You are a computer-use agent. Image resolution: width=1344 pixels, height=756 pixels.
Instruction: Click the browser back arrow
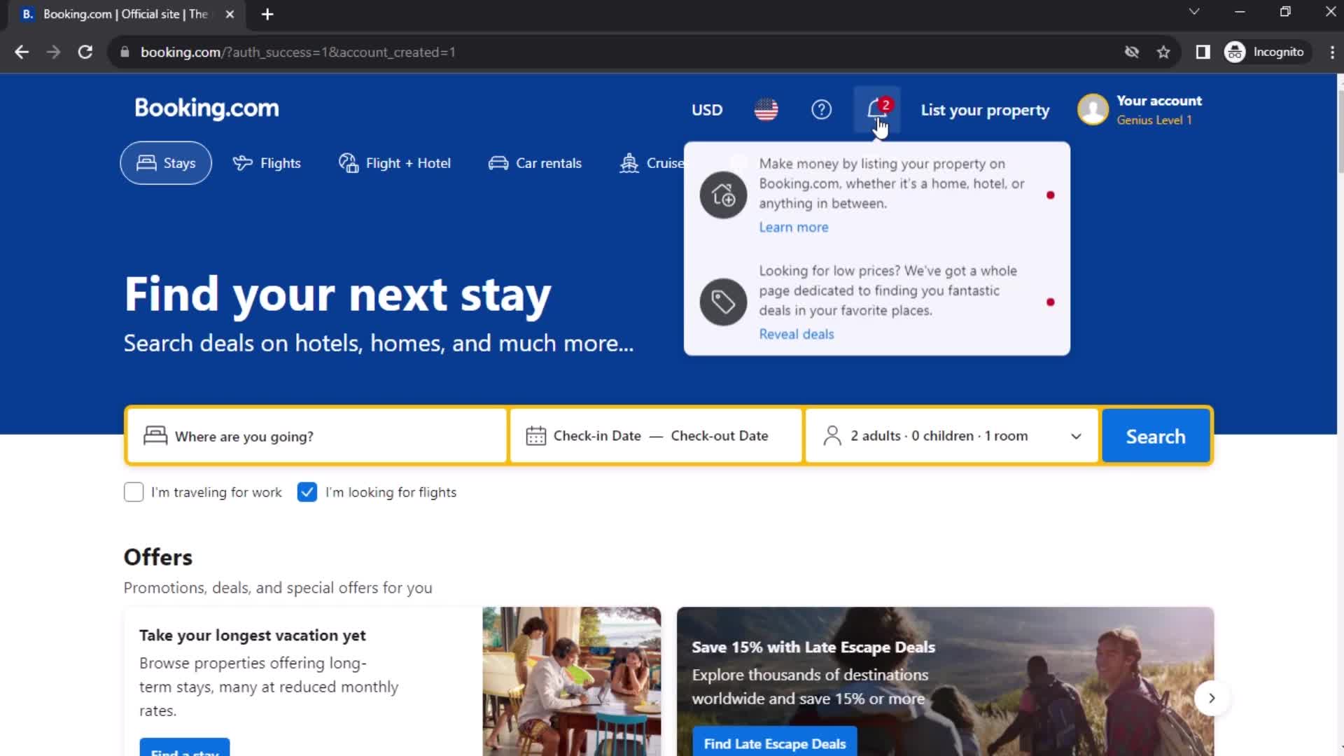(22, 52)
